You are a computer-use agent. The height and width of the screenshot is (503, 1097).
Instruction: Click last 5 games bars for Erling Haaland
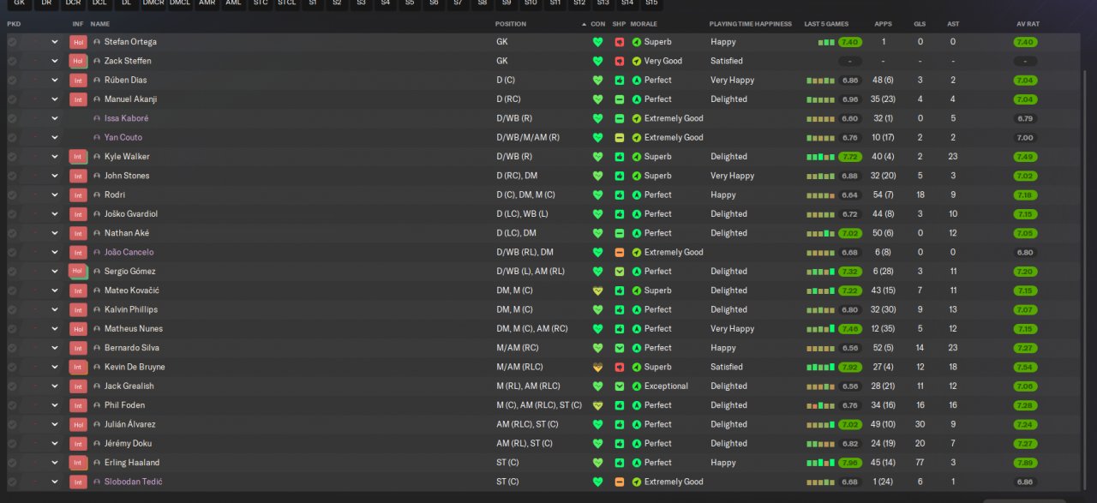820,463
